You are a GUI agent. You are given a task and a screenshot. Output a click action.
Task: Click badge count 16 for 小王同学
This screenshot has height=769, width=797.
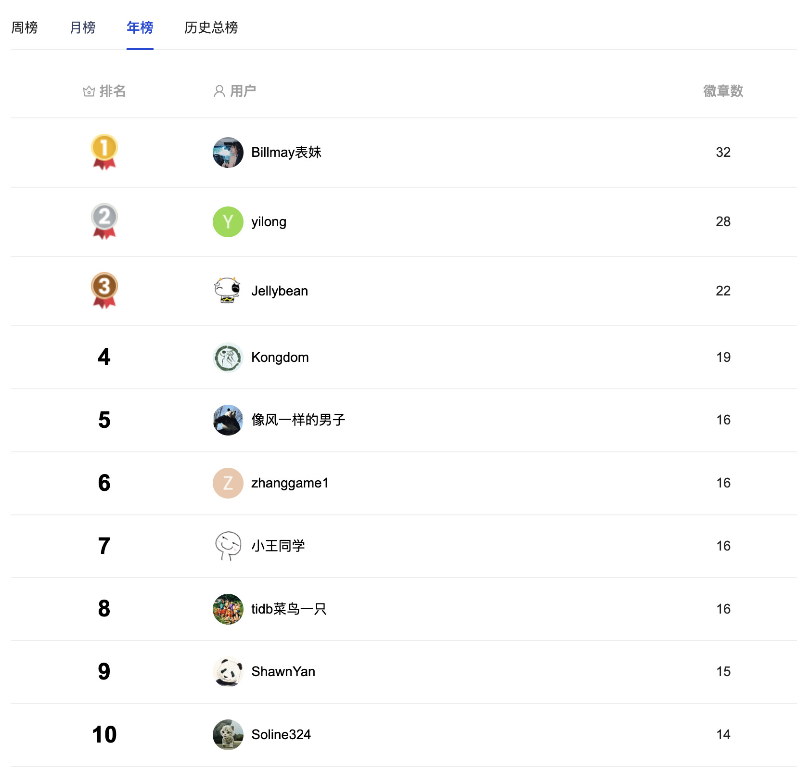point(723,546)
